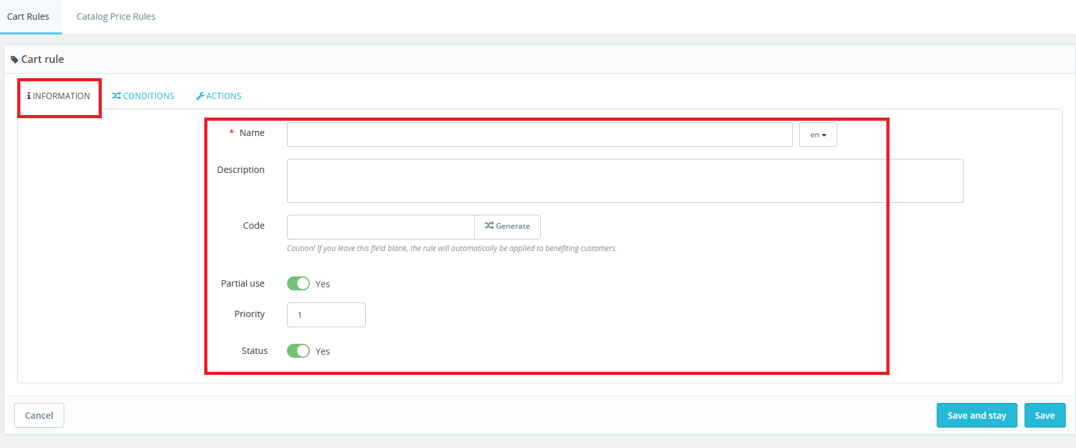
Task: Click the Save button
Action: (x=1044, y=416)
